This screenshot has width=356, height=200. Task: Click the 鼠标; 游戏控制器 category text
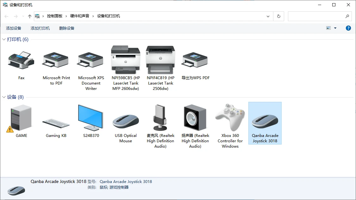(114, 187)
